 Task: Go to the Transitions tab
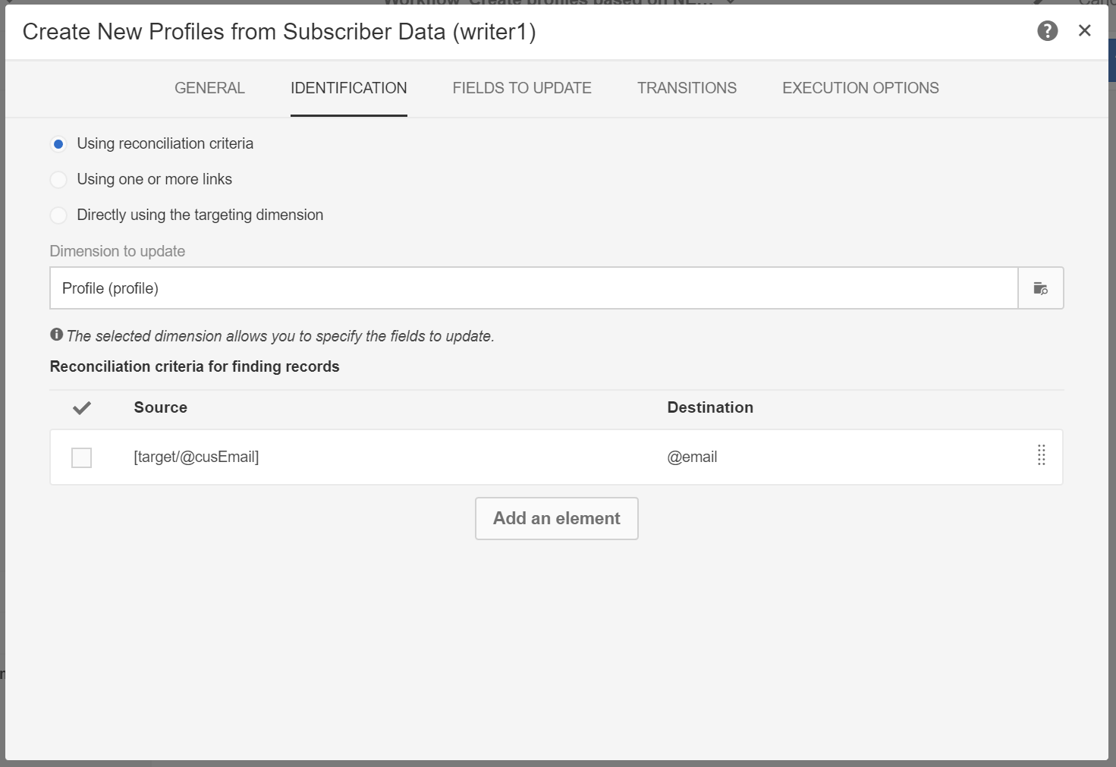click(x=687, y=88)
